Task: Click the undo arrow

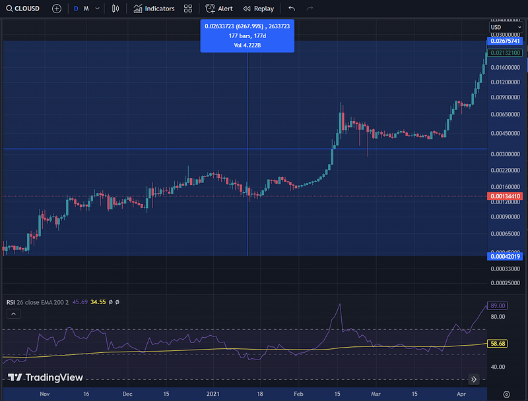Action: [292, 9]
